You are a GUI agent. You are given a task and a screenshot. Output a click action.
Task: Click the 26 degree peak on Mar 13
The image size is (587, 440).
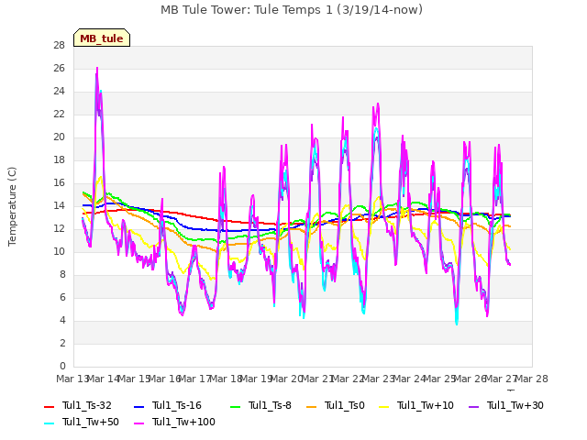pos(97,69)
